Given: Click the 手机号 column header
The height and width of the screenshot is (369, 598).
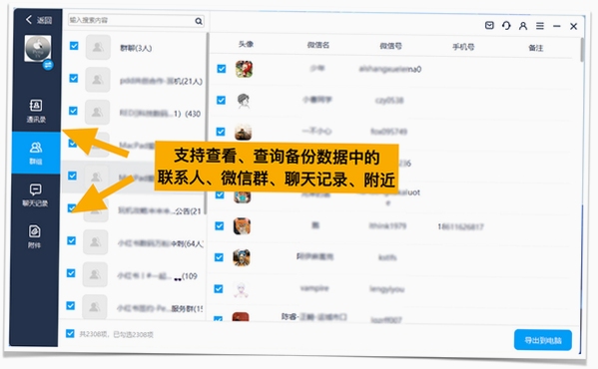Looking at the screenshot, I should pyautogui.click(x=463, y=47).
